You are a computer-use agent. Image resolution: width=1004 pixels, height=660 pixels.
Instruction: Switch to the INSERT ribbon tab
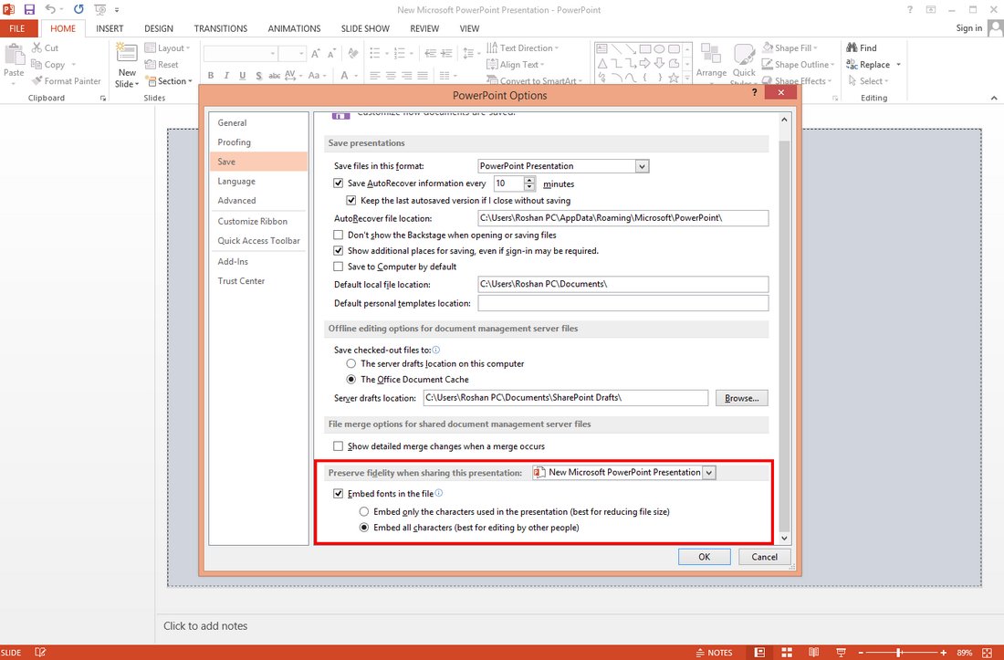(x=110, y=27)
